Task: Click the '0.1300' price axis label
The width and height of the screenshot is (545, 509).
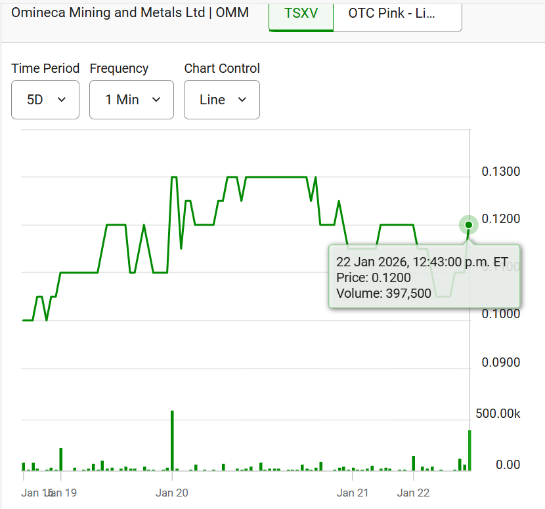Action: tap(501, 171)
